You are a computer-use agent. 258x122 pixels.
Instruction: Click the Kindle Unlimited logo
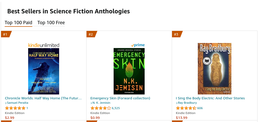[x=44, y=45]
